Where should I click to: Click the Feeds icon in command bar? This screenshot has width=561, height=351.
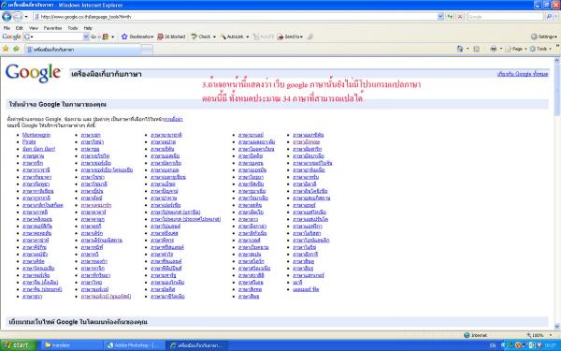[x=477, y=49]
